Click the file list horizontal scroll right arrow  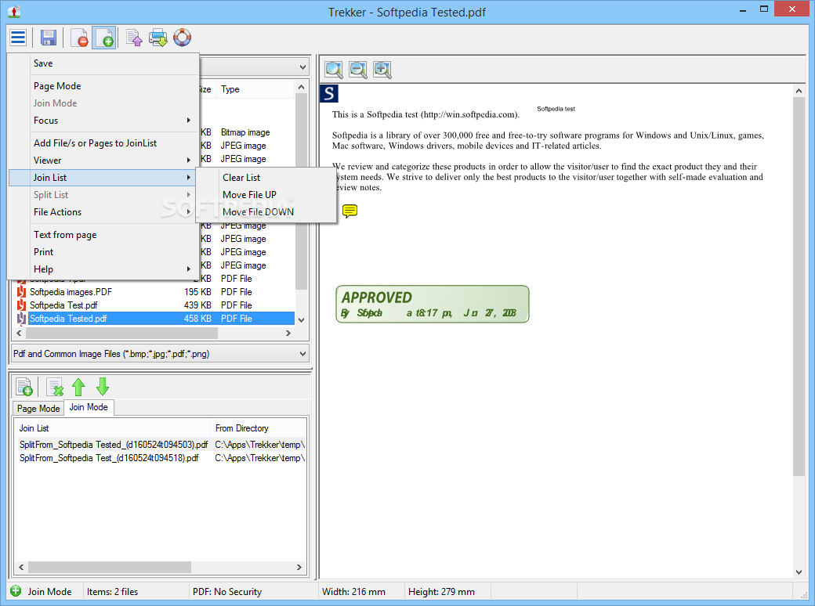pos(288,333)
